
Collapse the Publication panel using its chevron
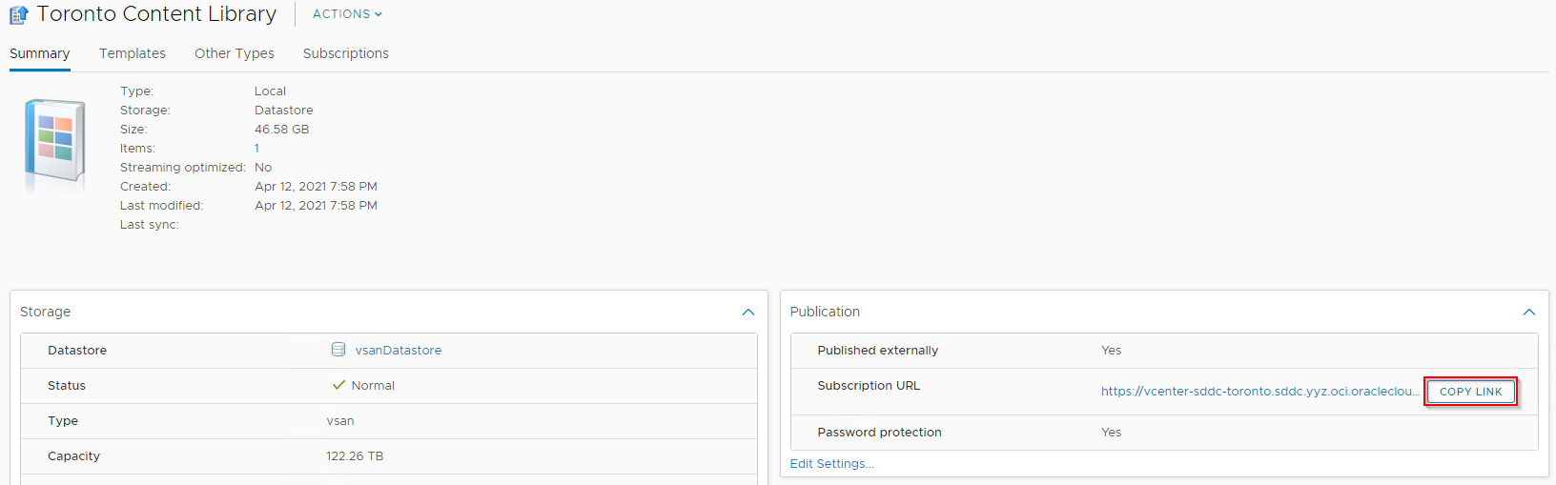click(1529, 312)
